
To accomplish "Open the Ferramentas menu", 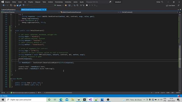I will tap(59, 2).
